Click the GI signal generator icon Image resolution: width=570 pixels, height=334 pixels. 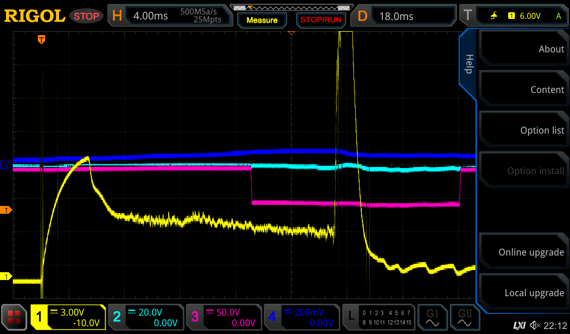[432, 317]
